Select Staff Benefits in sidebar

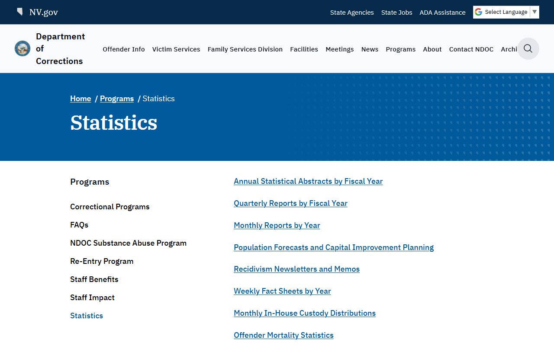click(x=94, y=279)
